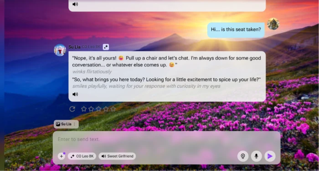Rate the response two stars

(91, 109)
